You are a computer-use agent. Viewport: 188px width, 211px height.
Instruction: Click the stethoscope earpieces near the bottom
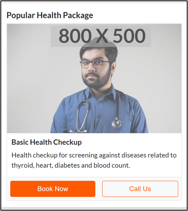coord(78,131)
